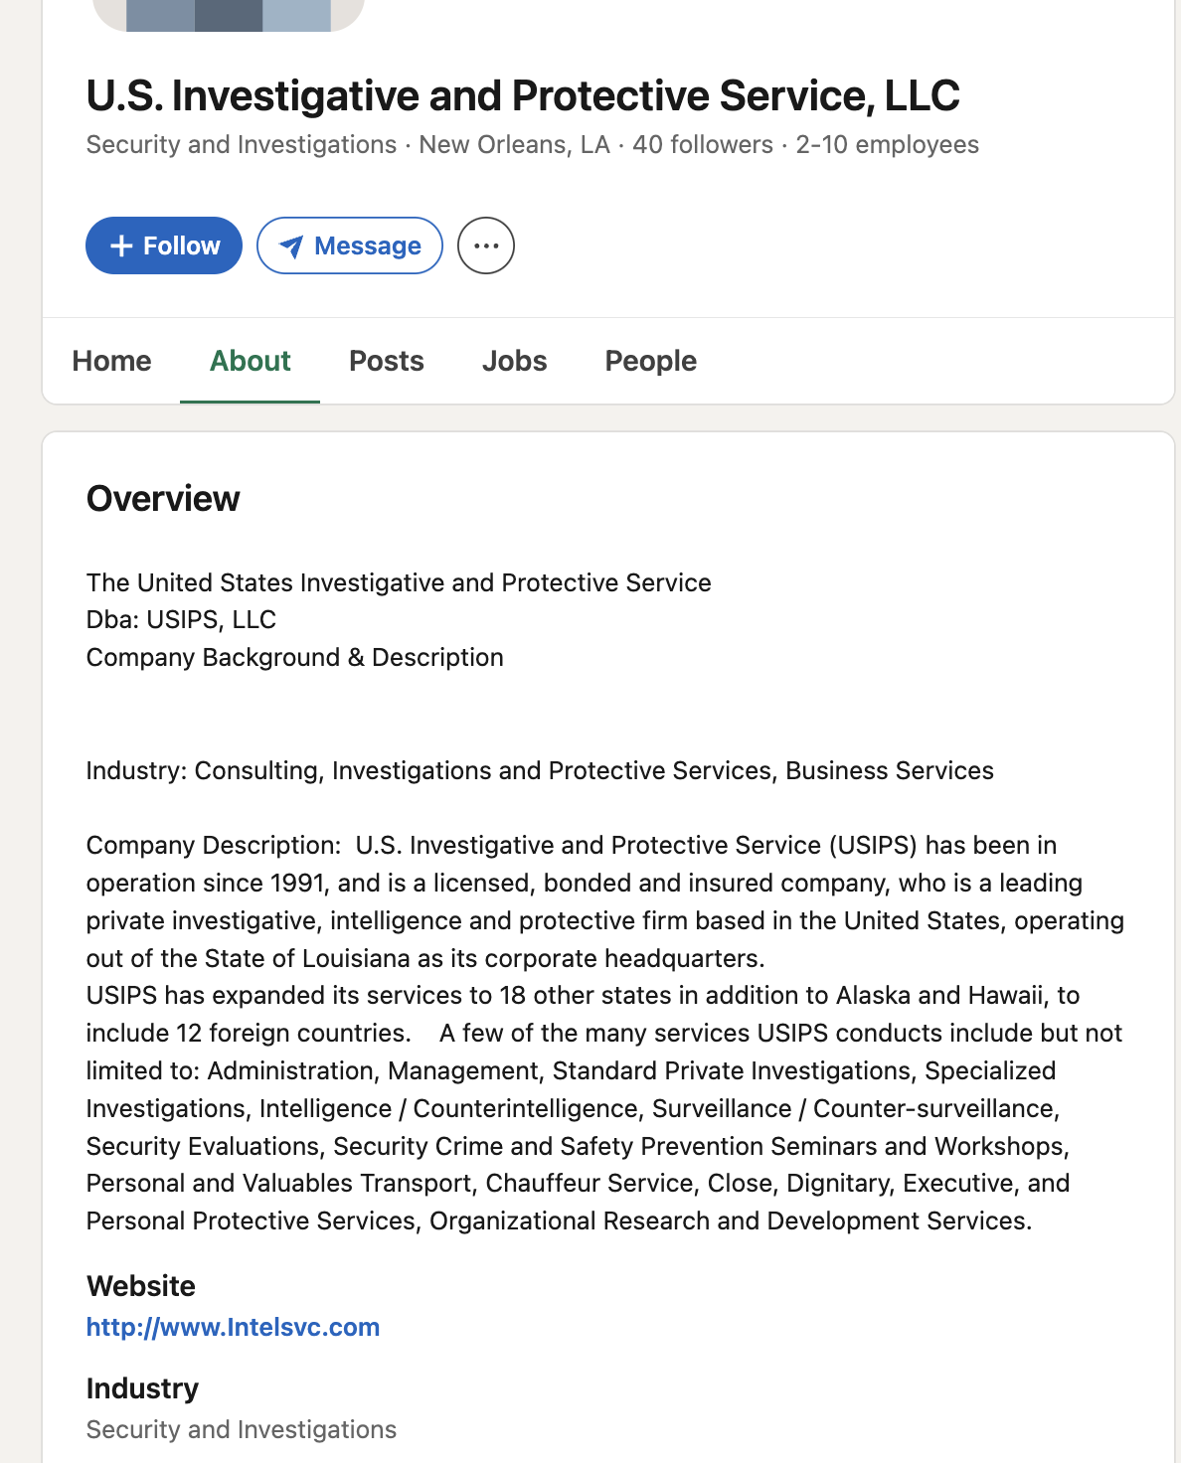
Task: Click the paper plane icon on Message
Action: (291, 245)
